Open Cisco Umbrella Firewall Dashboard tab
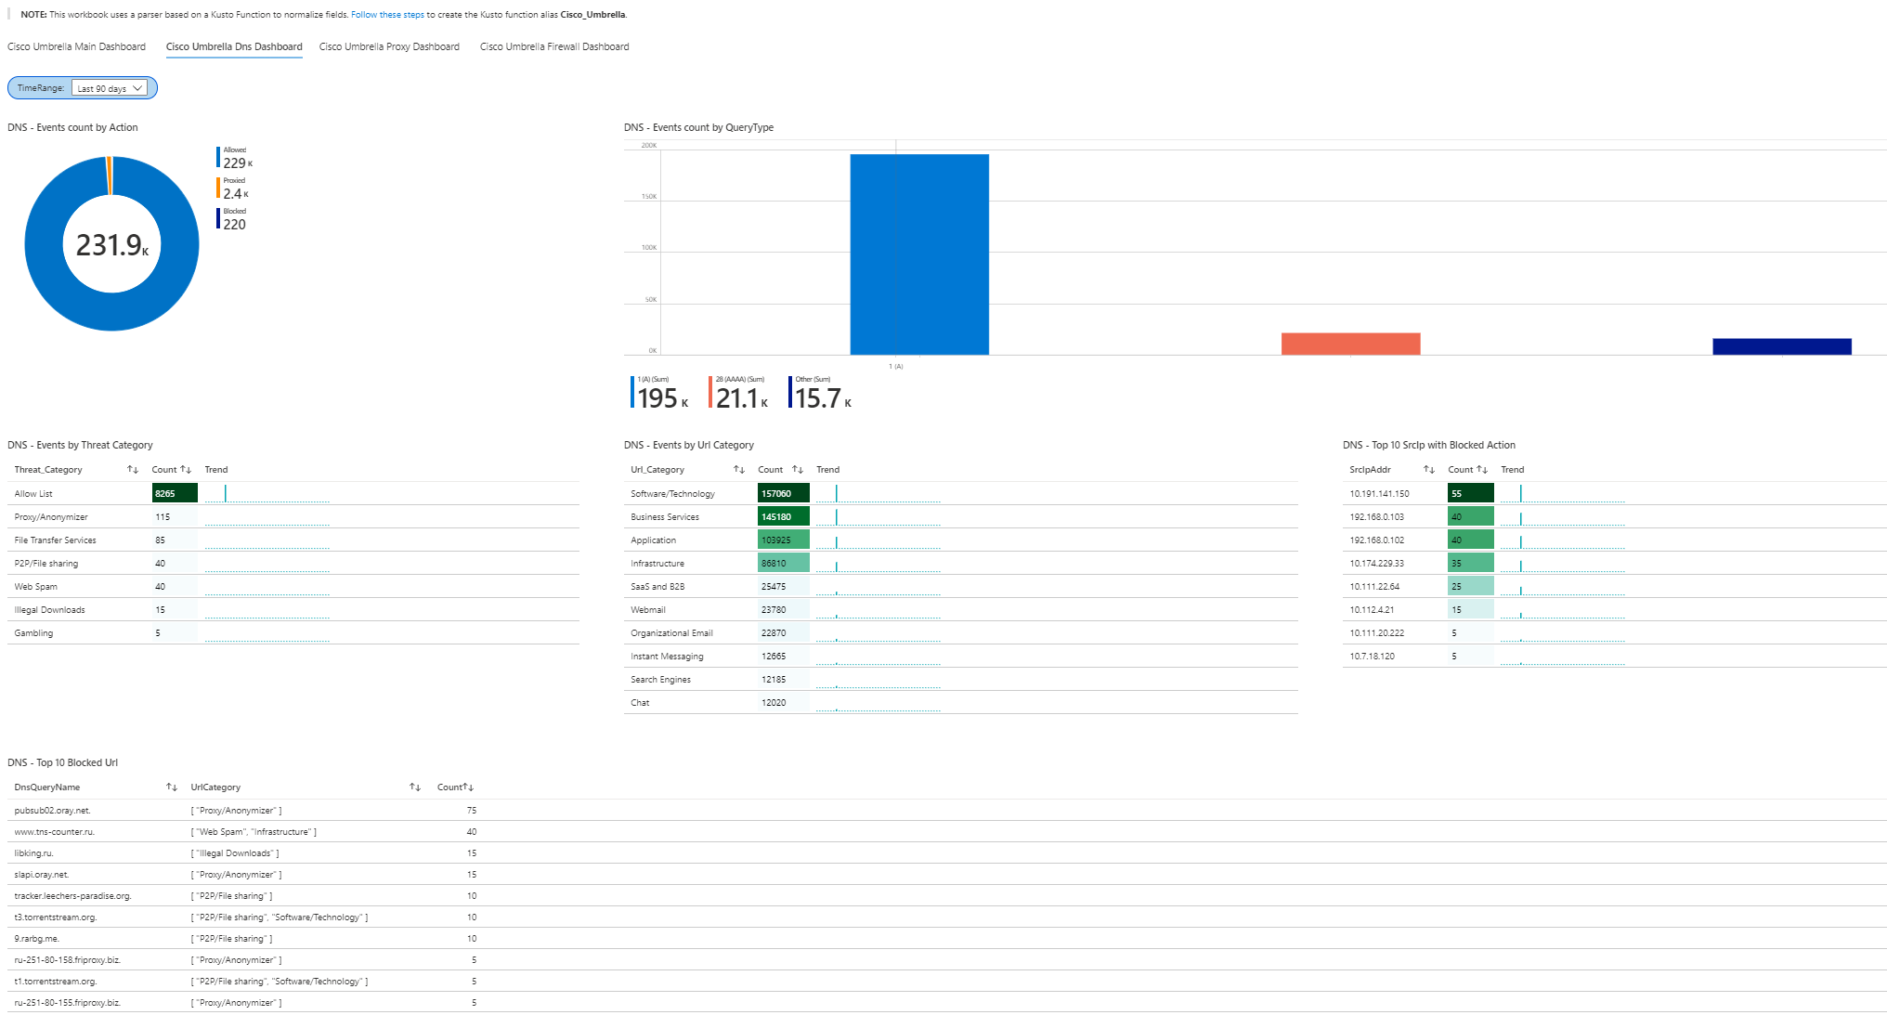Image resolution: width=1887 pixels, height=1015 pixels. [x=554, y=46]
